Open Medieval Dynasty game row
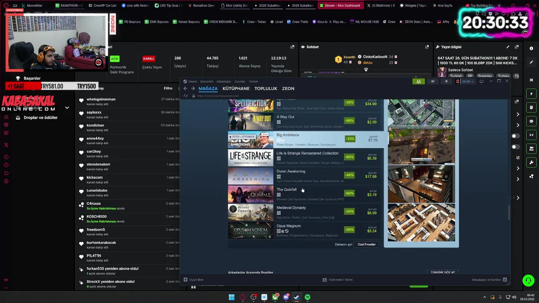This screenshot has width=539, height=303. point(305,213)
